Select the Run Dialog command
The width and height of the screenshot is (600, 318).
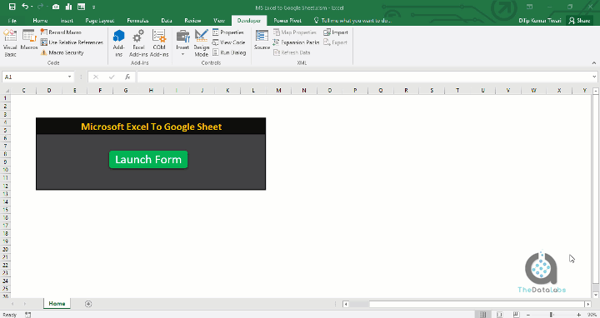coord(229,52)
